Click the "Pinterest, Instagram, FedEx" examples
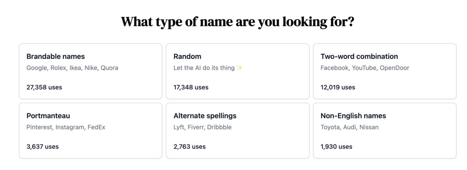This screenshot has width=467, height=170. (66, 127)
